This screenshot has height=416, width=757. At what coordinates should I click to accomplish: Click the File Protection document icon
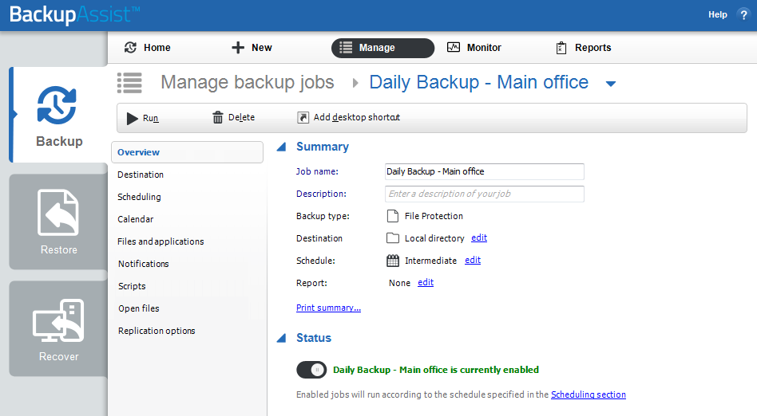click(x=393, y=216)
